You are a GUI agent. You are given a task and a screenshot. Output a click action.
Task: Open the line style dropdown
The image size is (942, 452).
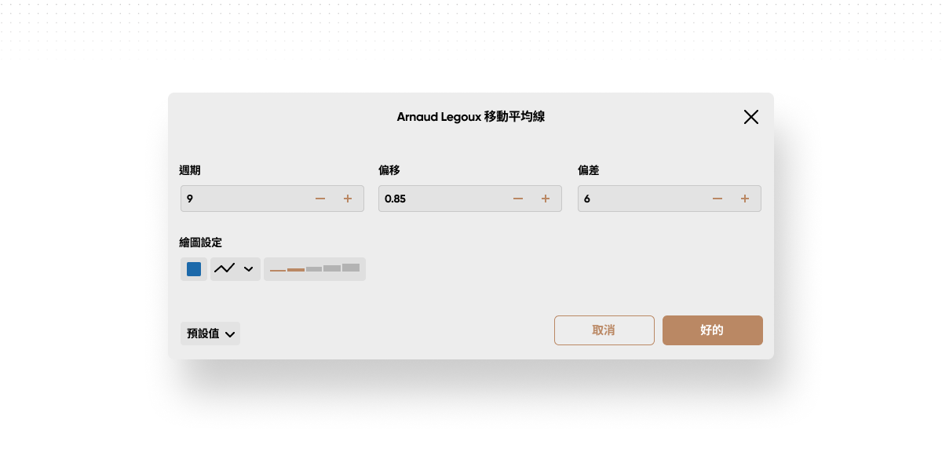coord(235,269)
